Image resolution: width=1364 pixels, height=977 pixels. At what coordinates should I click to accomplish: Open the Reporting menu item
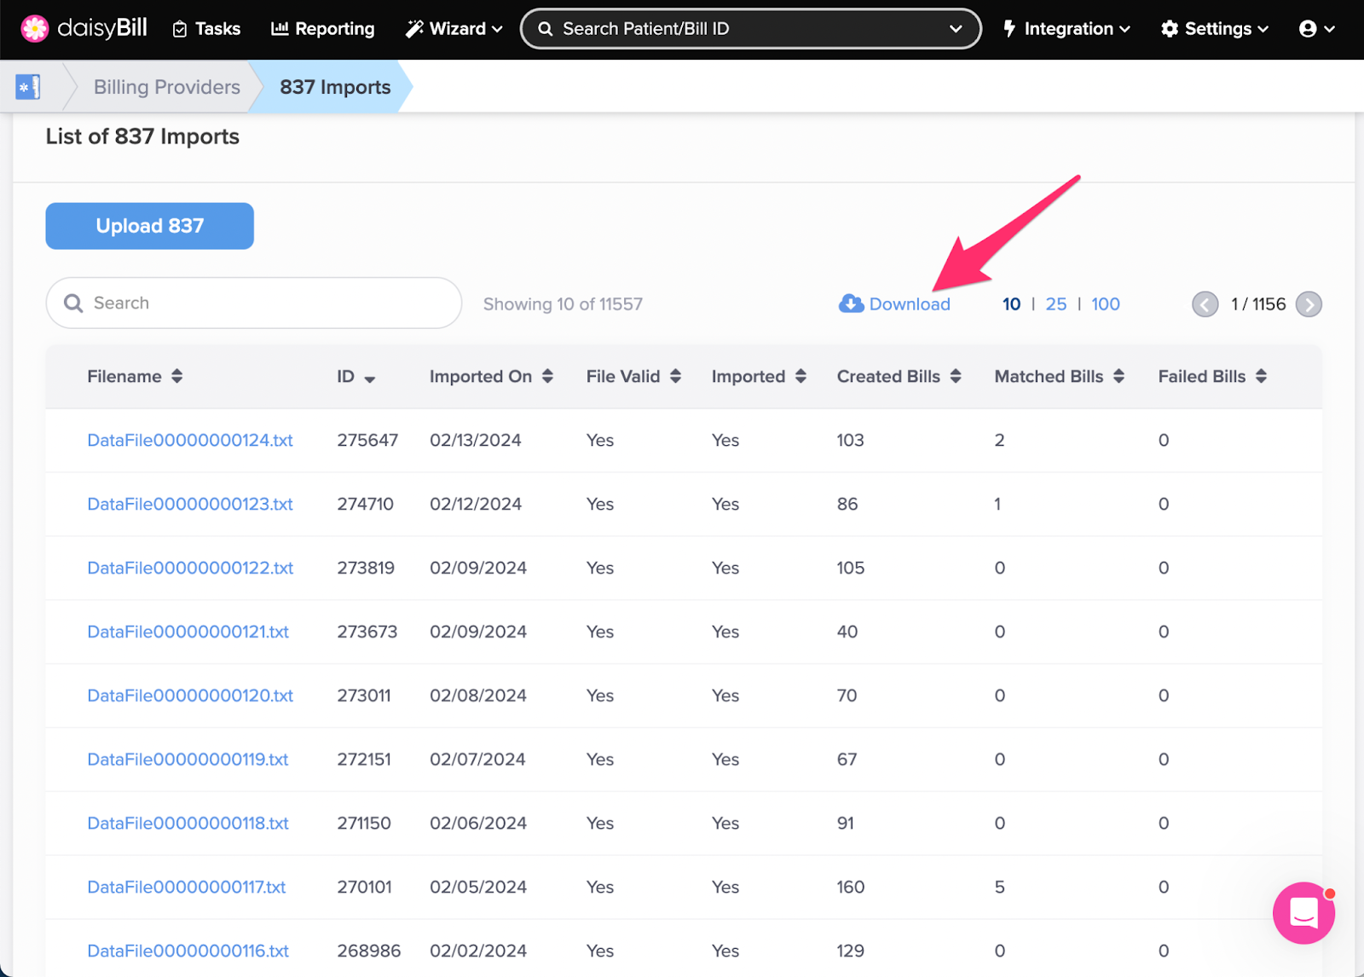[322, 29]
